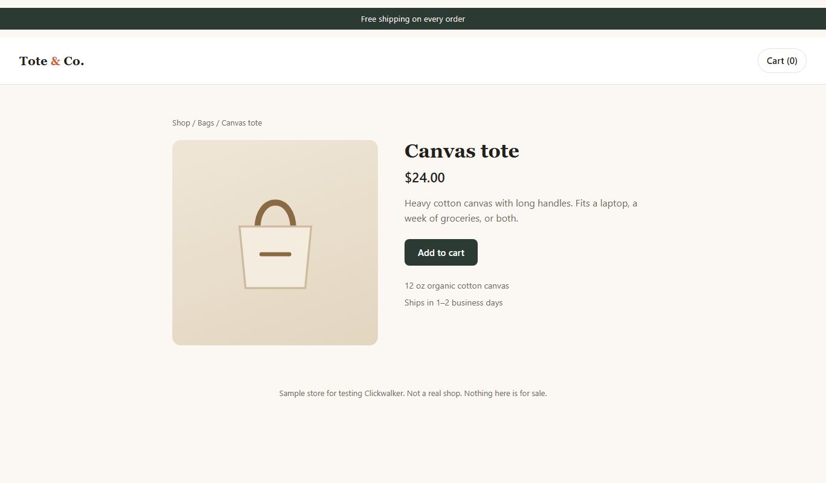The height and width of the screenshot is (483, 826).
Task: Open the Shop breadcrumb link
Action: [181, 123]
